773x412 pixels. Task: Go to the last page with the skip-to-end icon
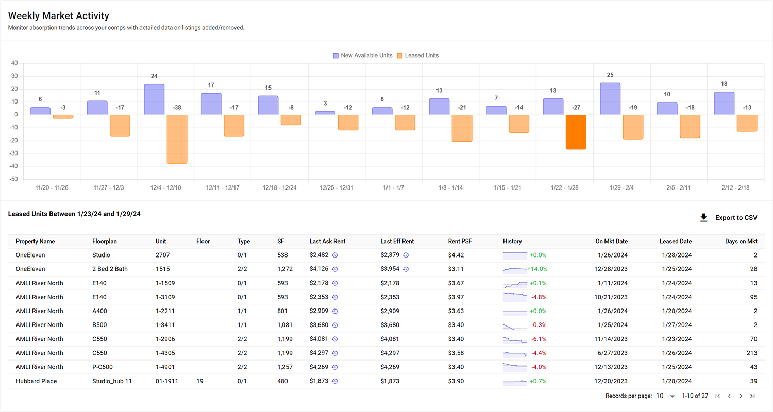pos(752,396)
